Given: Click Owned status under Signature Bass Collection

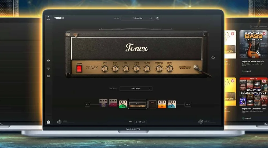Looking at the screenshot, I should click(246, 71).
